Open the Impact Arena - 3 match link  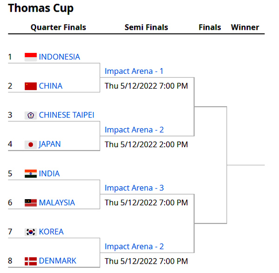tap(134, 188)
